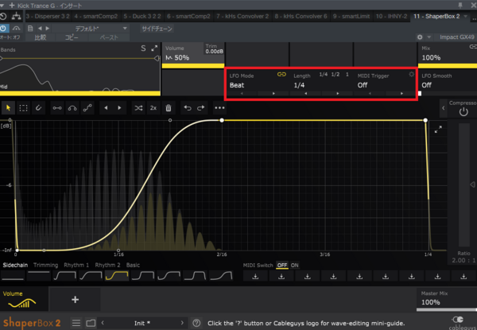Viewport: 477px width, 330px height.
Task: Open the MIDI Trigger Off dropdown
Action: click(363, 84)
